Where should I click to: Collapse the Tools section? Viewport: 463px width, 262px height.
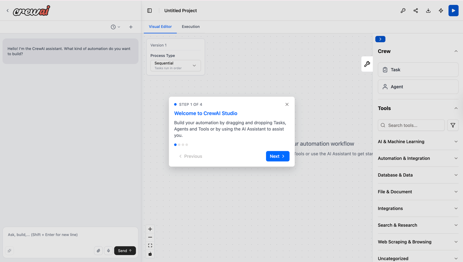tap(456, 108)
